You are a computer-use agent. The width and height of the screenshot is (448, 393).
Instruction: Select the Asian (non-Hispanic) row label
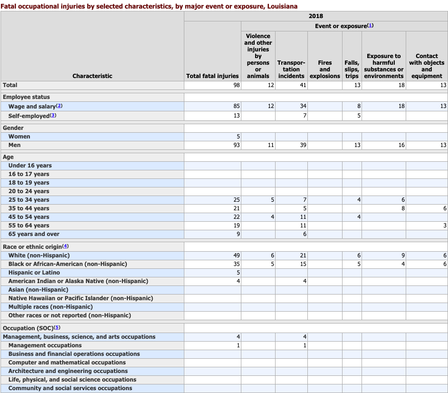(38, 290)
